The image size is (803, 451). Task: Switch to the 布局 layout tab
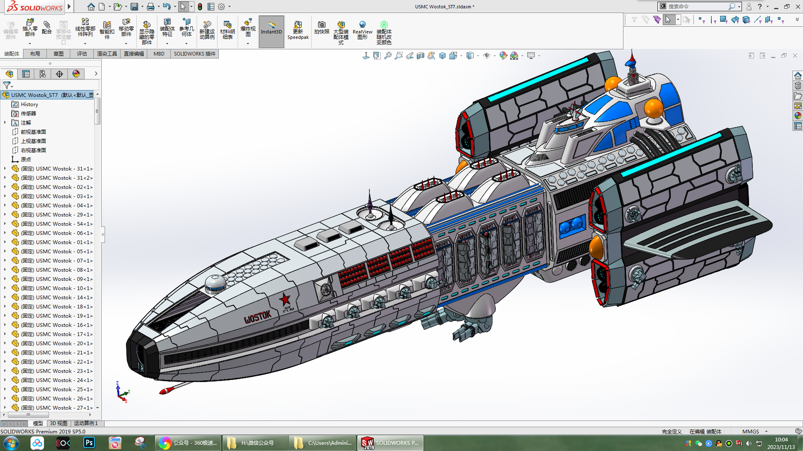tap(35, 54)
